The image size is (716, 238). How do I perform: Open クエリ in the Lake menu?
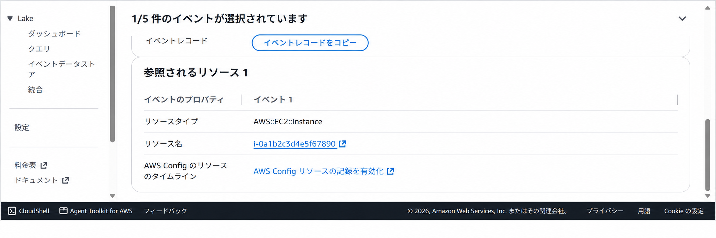(39, 49)
